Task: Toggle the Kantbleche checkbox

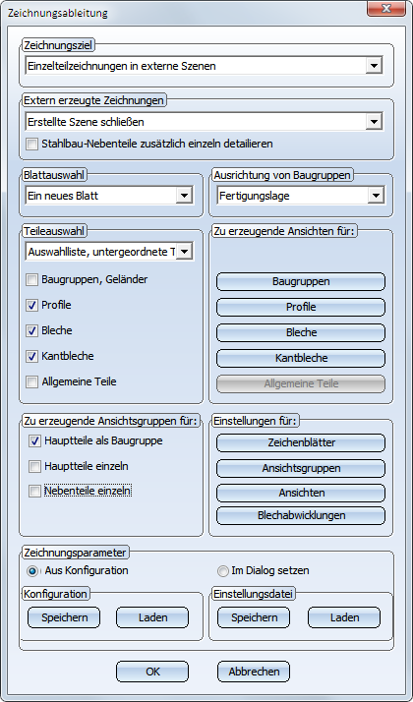Action: point(31,357)
